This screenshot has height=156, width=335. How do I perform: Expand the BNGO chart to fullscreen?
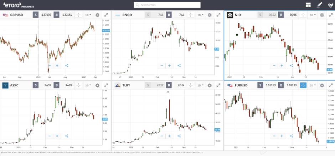(x=218, y=15)
